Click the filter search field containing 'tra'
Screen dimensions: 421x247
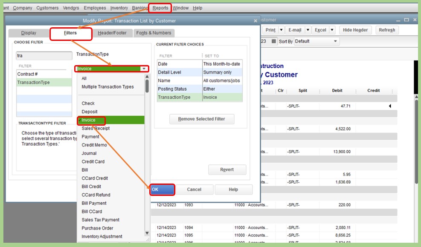point(44,56)
